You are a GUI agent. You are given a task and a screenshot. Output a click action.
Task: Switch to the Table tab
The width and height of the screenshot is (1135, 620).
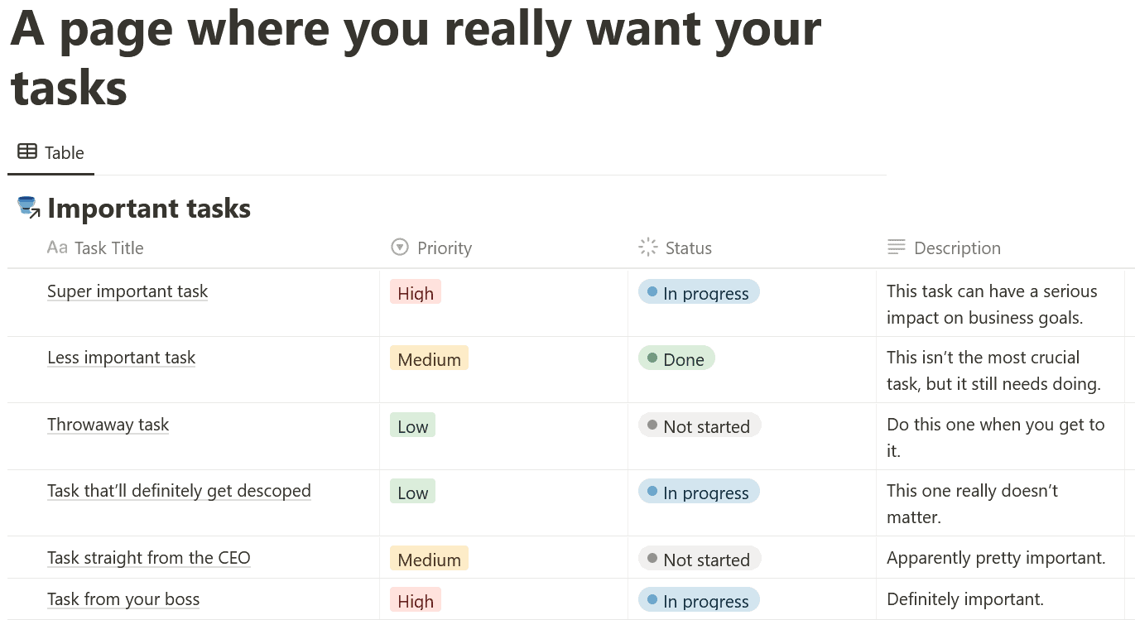tap(51, 151)
